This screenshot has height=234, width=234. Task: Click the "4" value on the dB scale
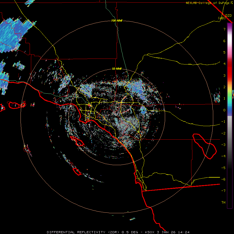(224, 64)
